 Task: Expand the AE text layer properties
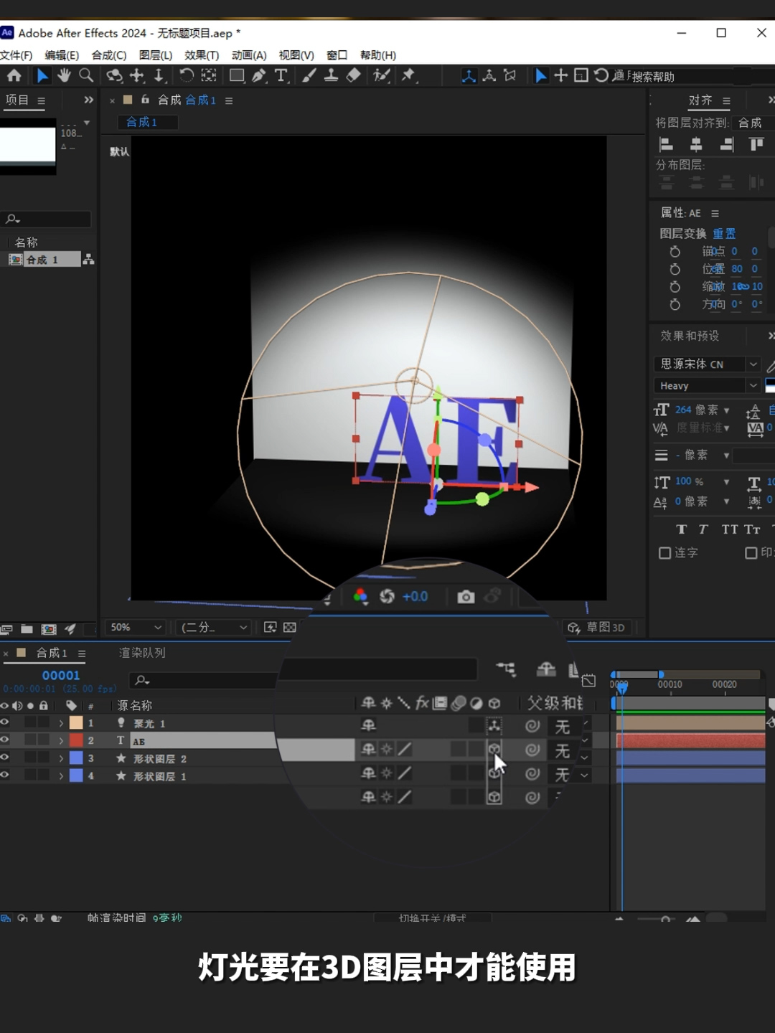pos(61,740)
